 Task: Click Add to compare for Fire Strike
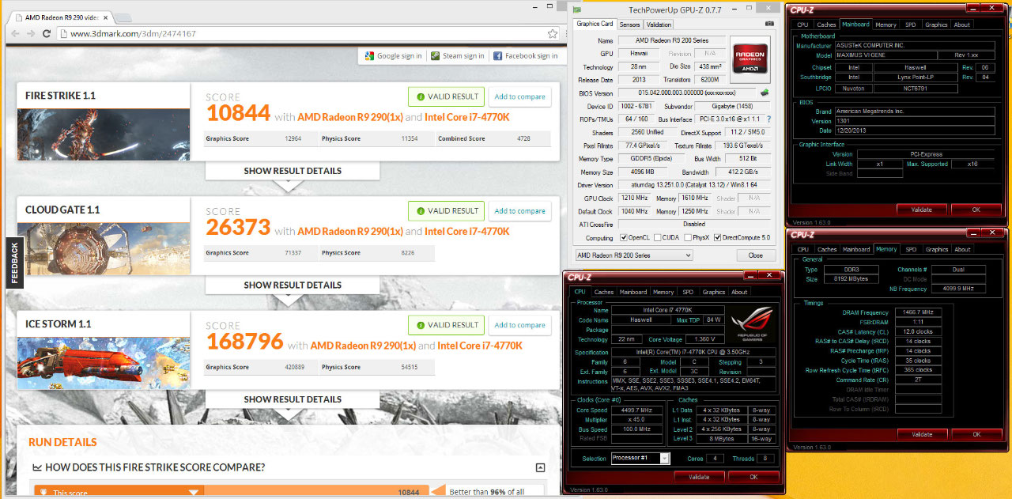(519, 96)
